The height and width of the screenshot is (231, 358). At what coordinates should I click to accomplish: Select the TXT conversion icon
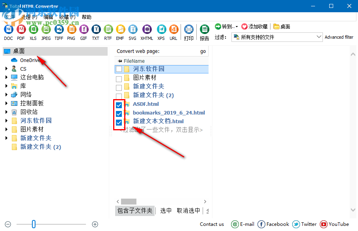click(x=96, y=29)
